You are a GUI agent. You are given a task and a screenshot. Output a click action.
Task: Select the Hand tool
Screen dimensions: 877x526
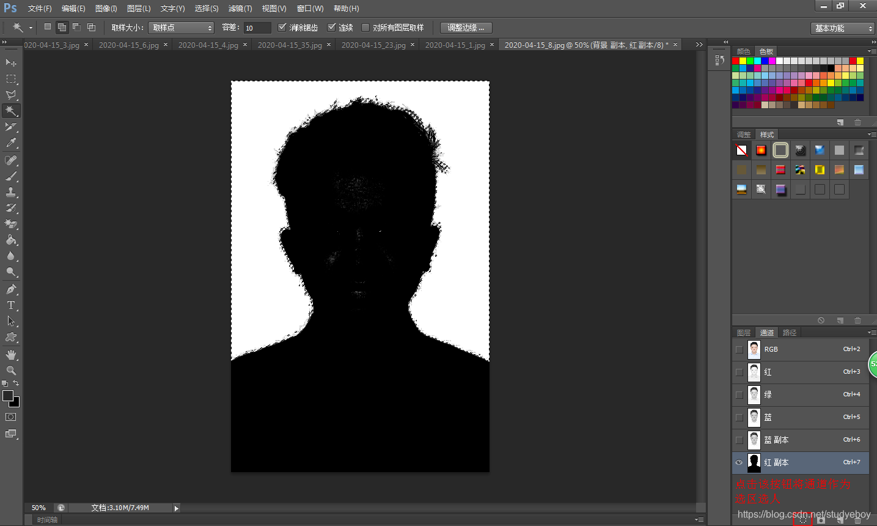pos(11,355)
